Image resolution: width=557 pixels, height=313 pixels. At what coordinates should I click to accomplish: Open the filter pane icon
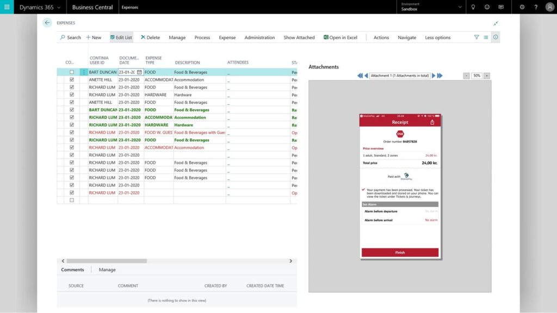[475, 37]
